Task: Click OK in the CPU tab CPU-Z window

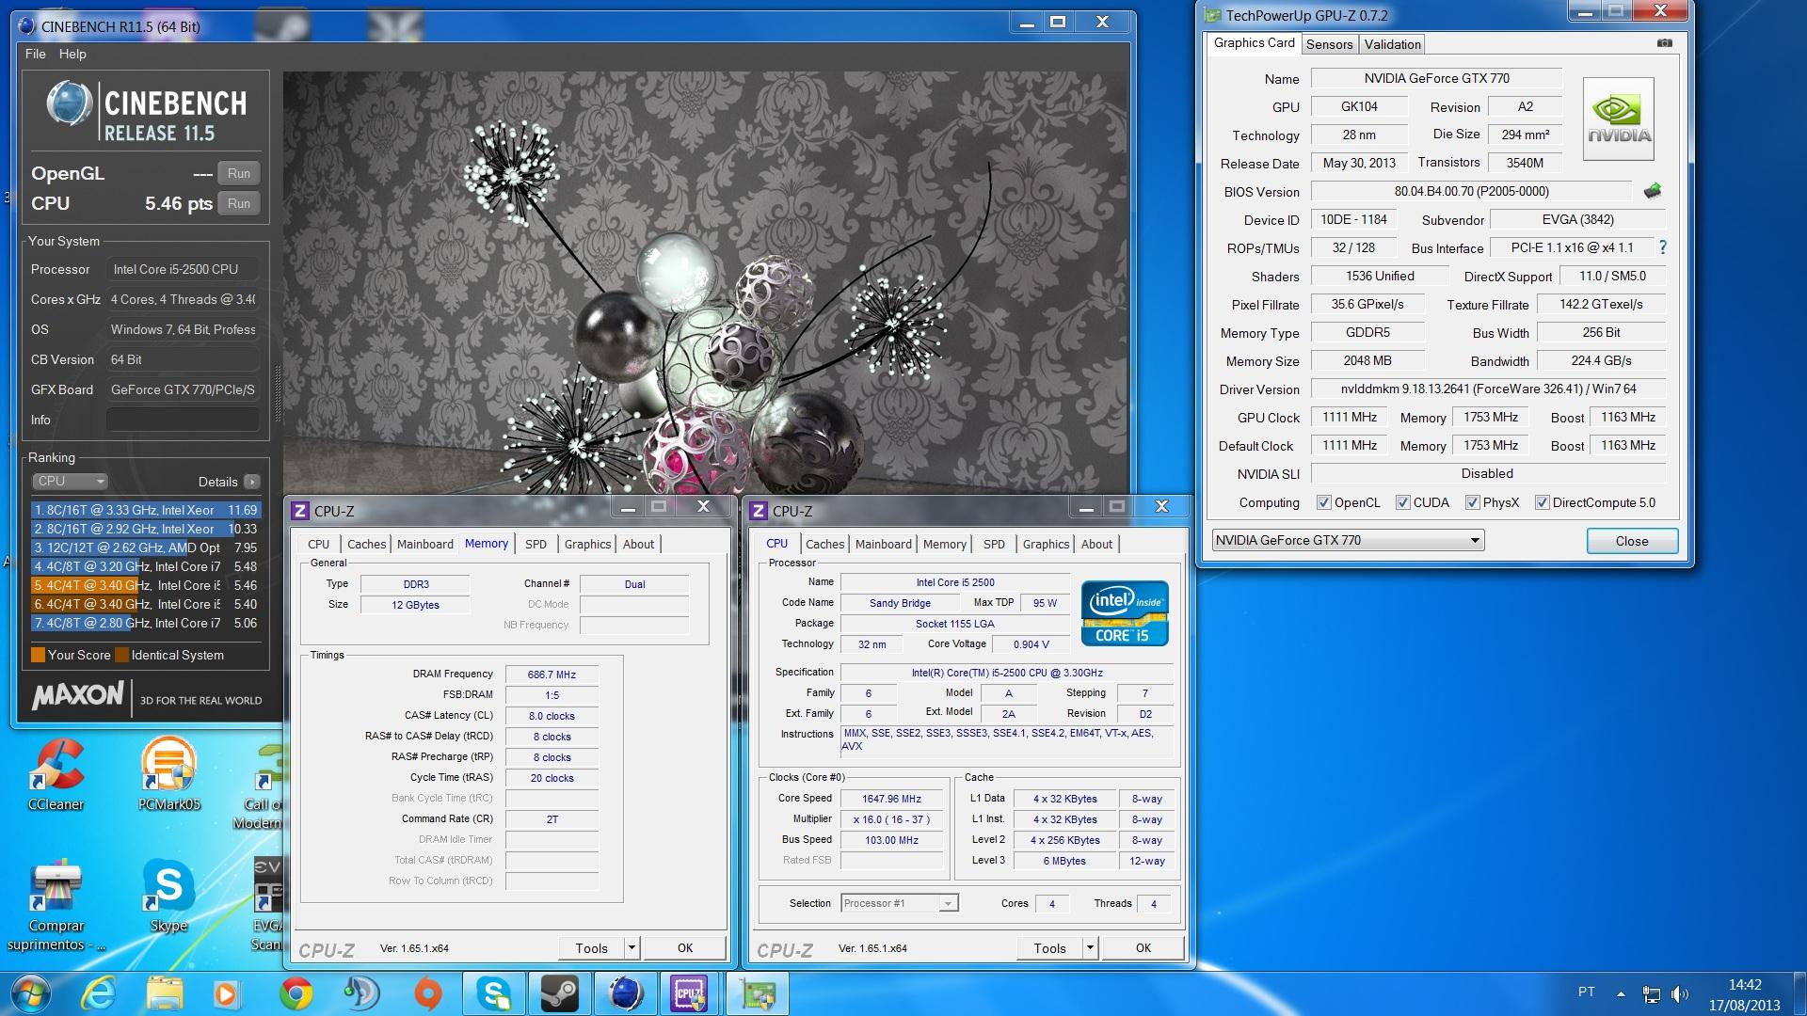Action: pos(1143,947)
